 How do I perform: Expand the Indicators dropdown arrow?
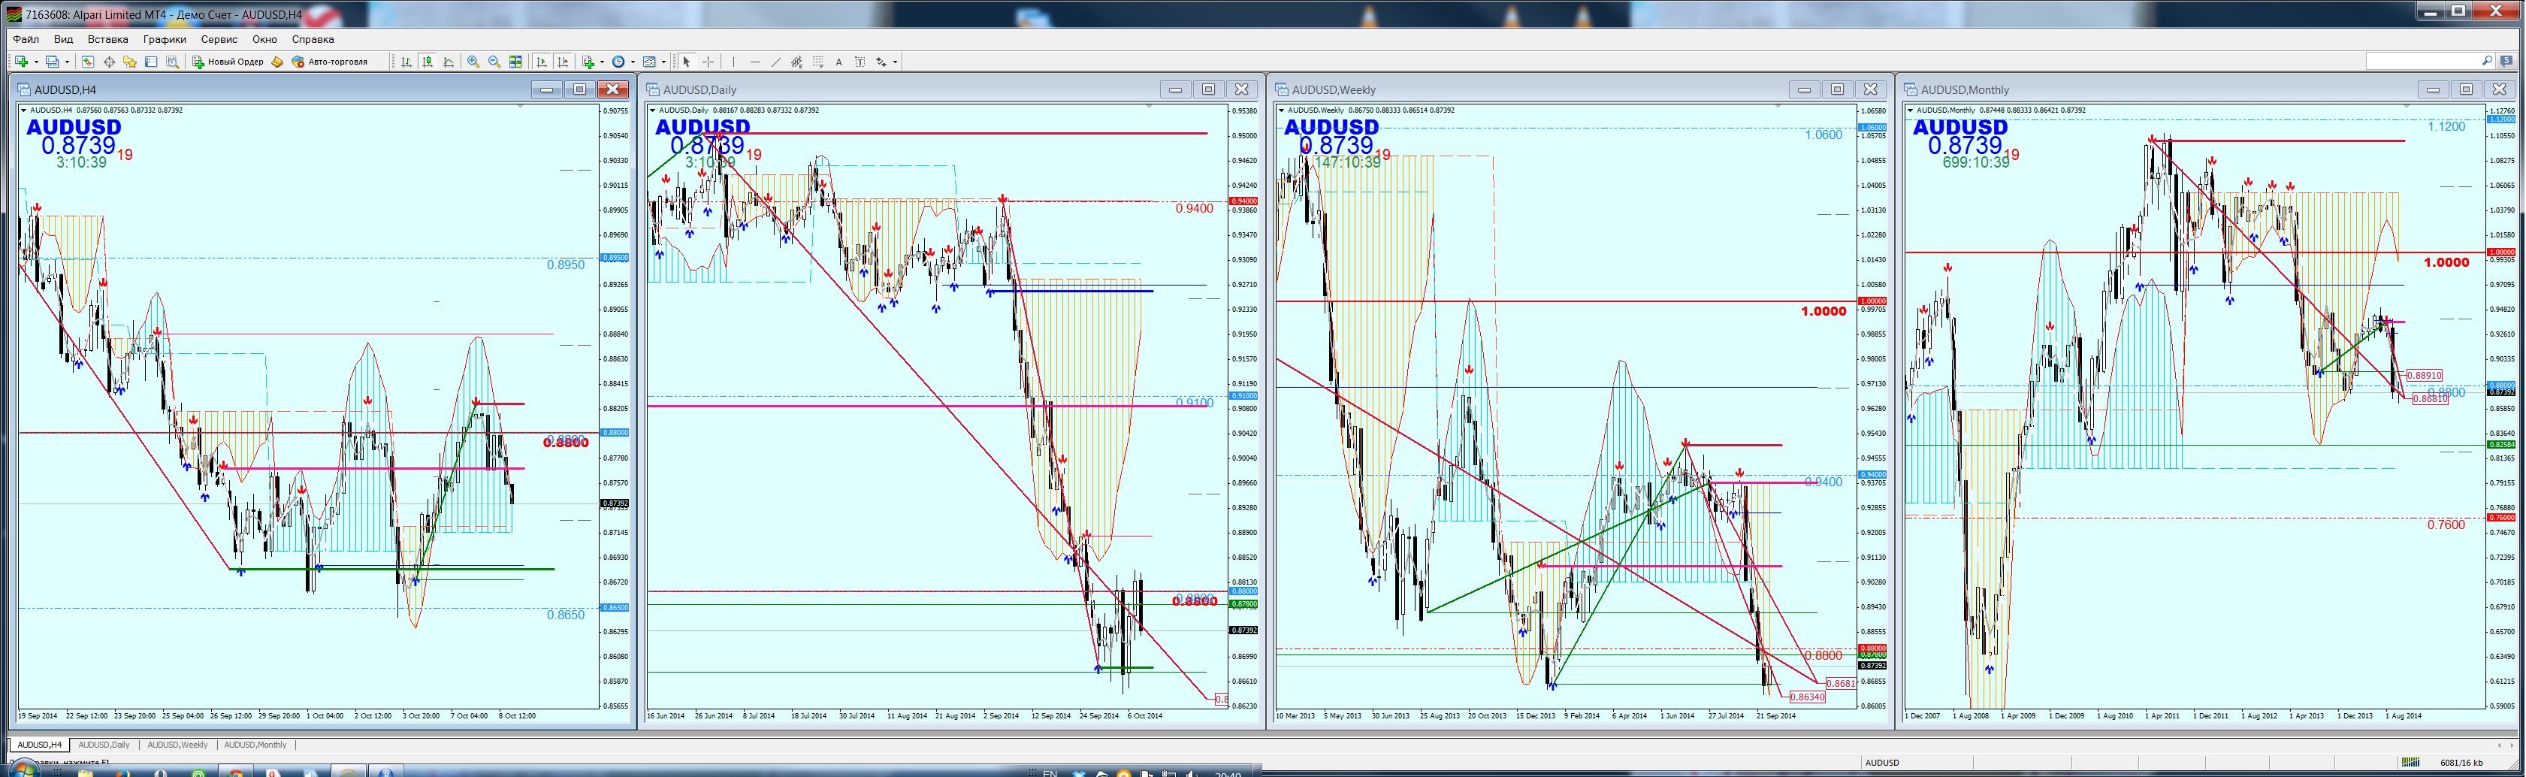pos(602,62)
